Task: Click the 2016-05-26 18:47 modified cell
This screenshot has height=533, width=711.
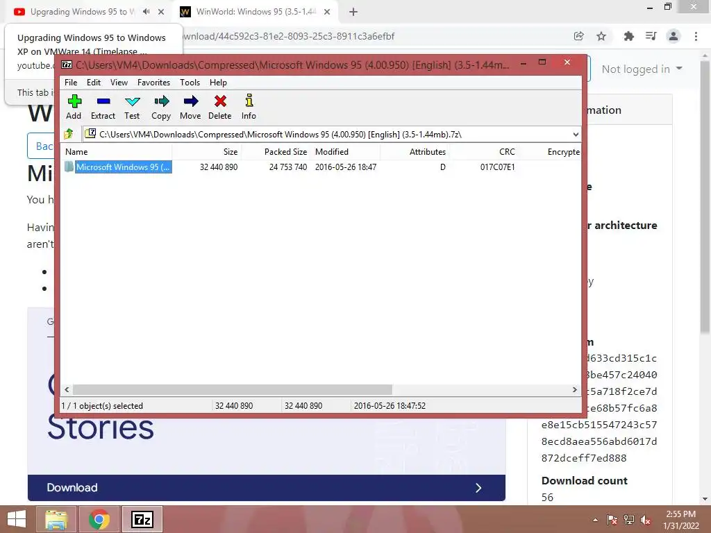Action: [346, 167]
